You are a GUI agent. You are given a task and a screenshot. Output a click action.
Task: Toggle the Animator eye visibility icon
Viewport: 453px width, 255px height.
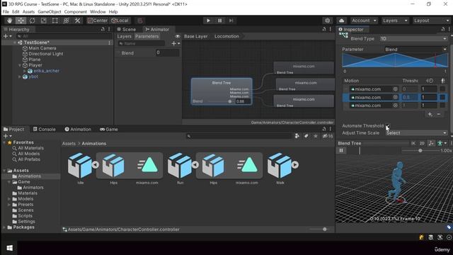pos(178,36)
